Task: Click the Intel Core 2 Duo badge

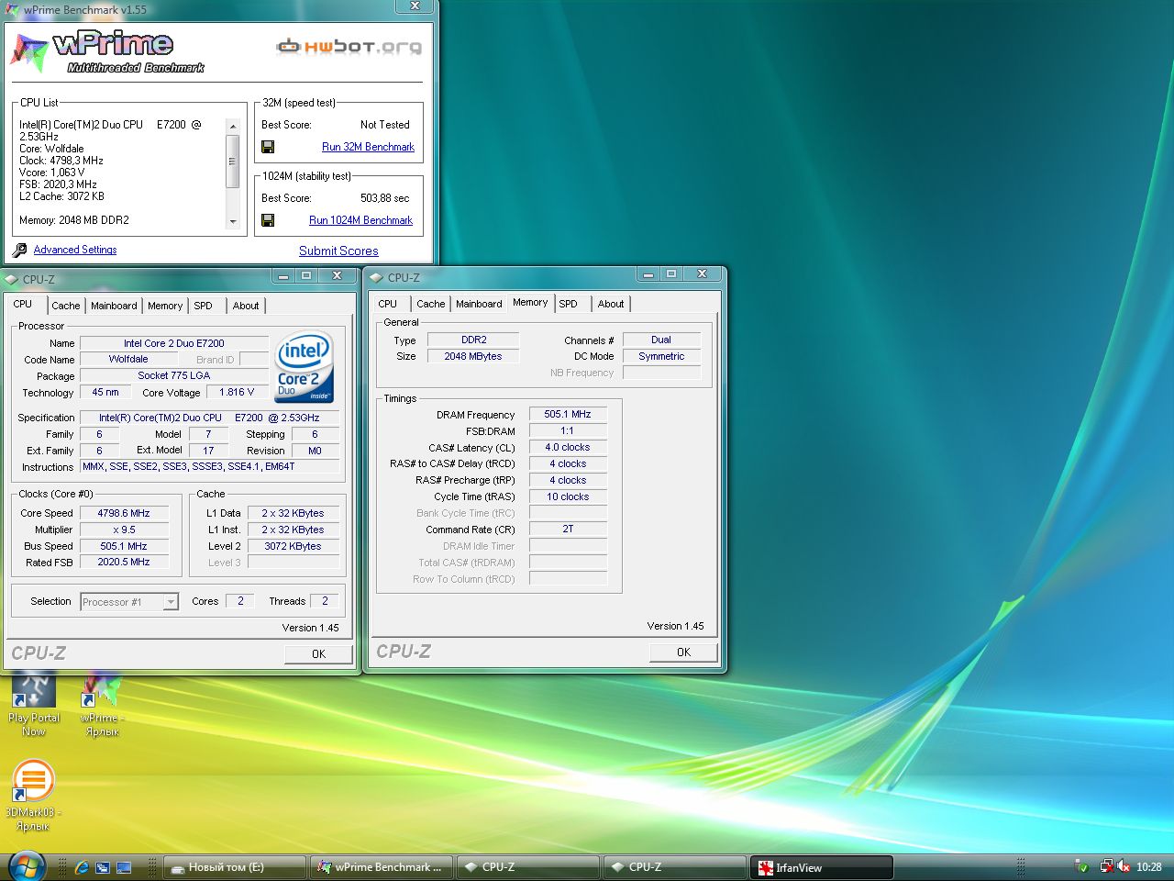Action: pyautogui.click(x=304, y=366)
